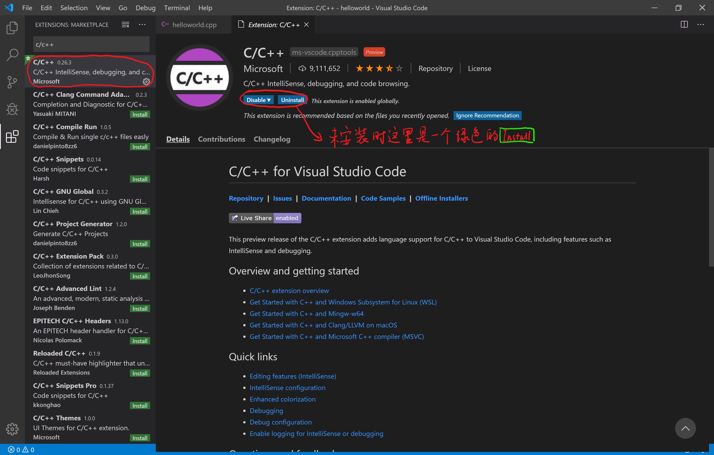Click the Extensions view icon

[x=12, y=137]
